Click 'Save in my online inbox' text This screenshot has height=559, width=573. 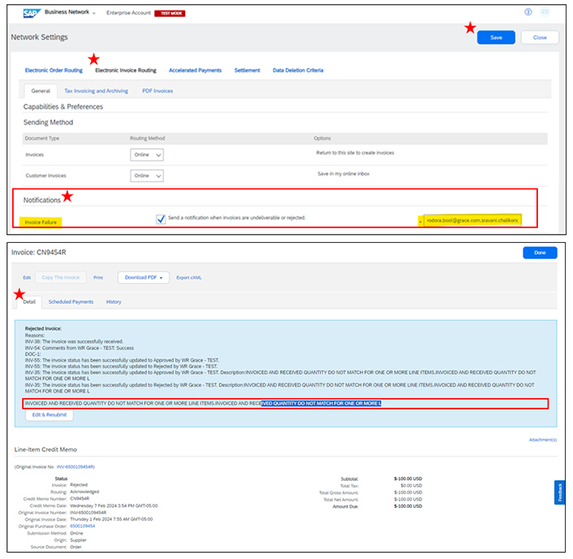point(343,174)
